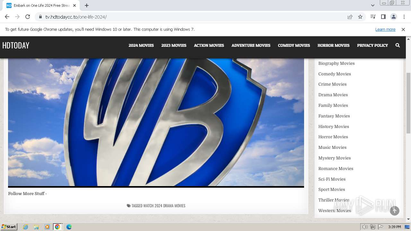Screen dimensions: 411x231
Task: Click the page vertical scrollbar thumb
Action: pyautogui.click(x=408, y=103)
